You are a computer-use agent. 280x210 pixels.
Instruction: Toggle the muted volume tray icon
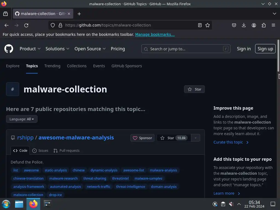231,204
